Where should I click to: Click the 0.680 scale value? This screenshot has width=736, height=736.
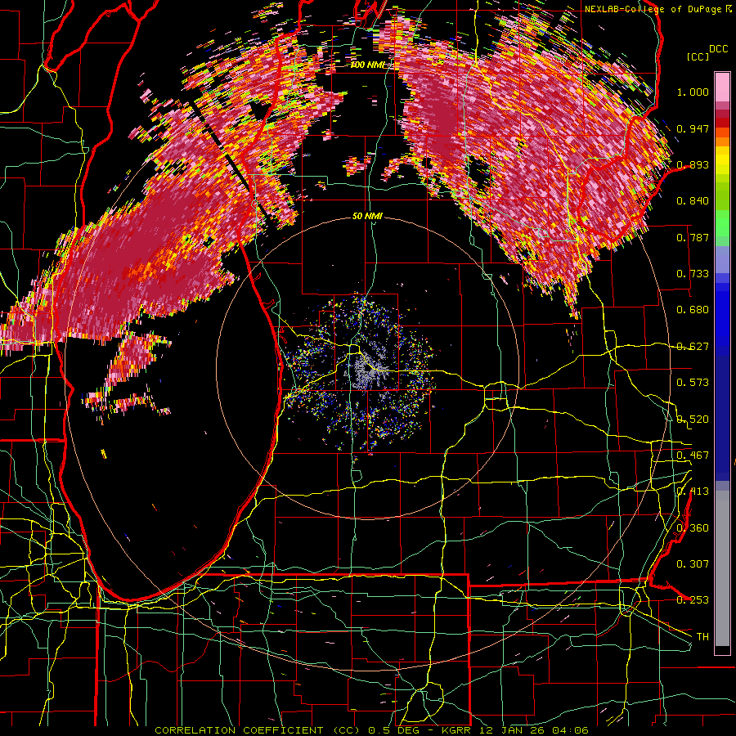(x=693, y=310)
